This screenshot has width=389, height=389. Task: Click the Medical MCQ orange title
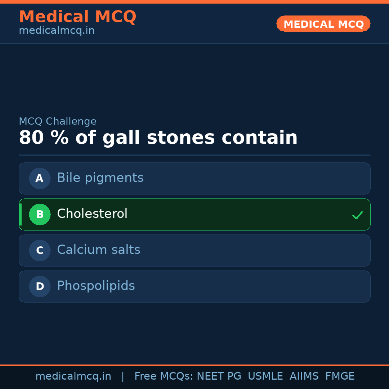[x=77, y=17]
